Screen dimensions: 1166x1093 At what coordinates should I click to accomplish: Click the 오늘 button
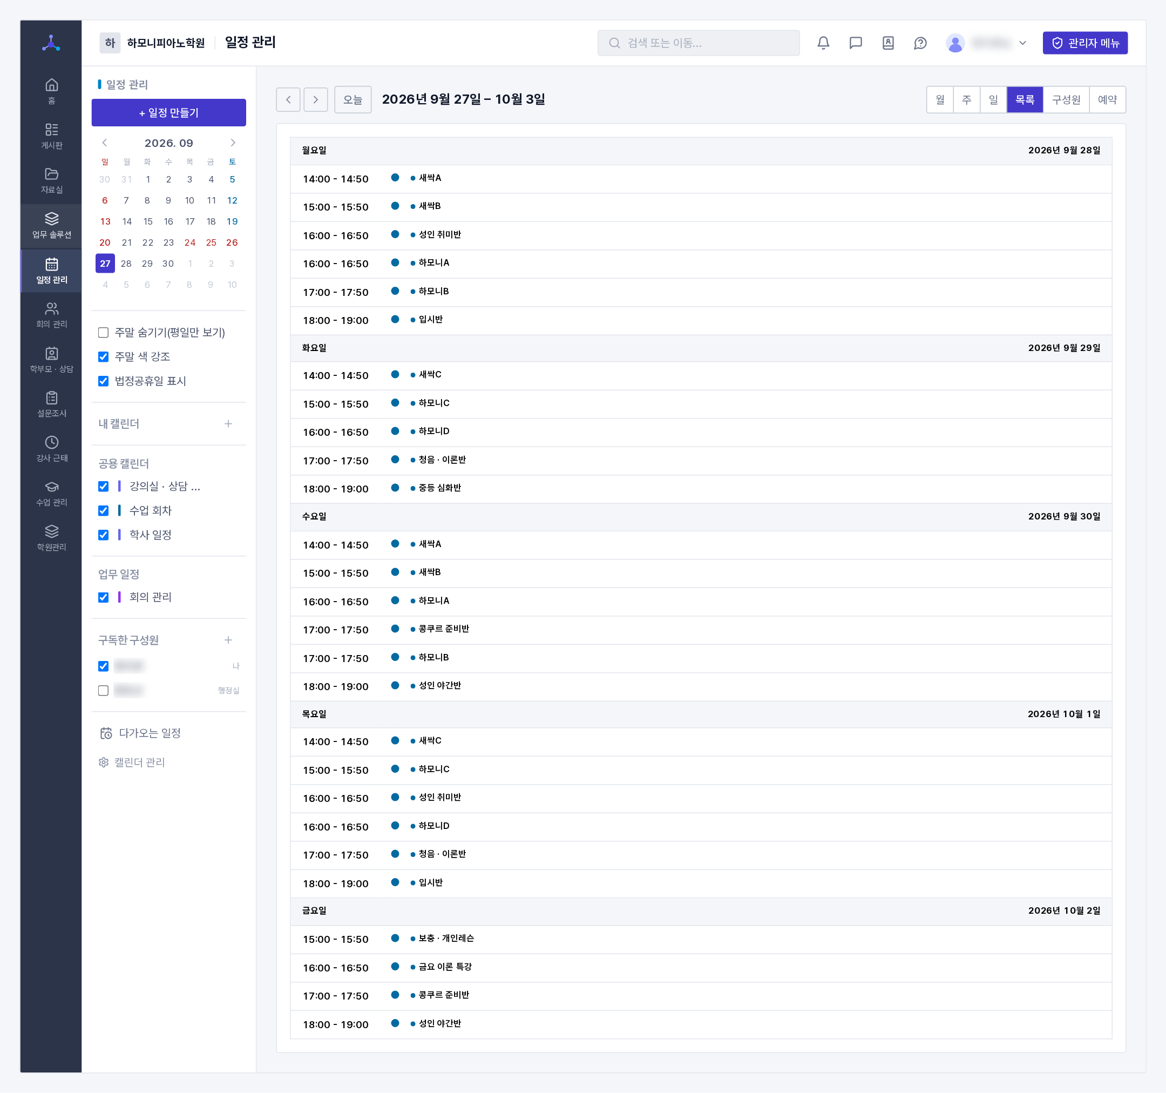[352, 100]
